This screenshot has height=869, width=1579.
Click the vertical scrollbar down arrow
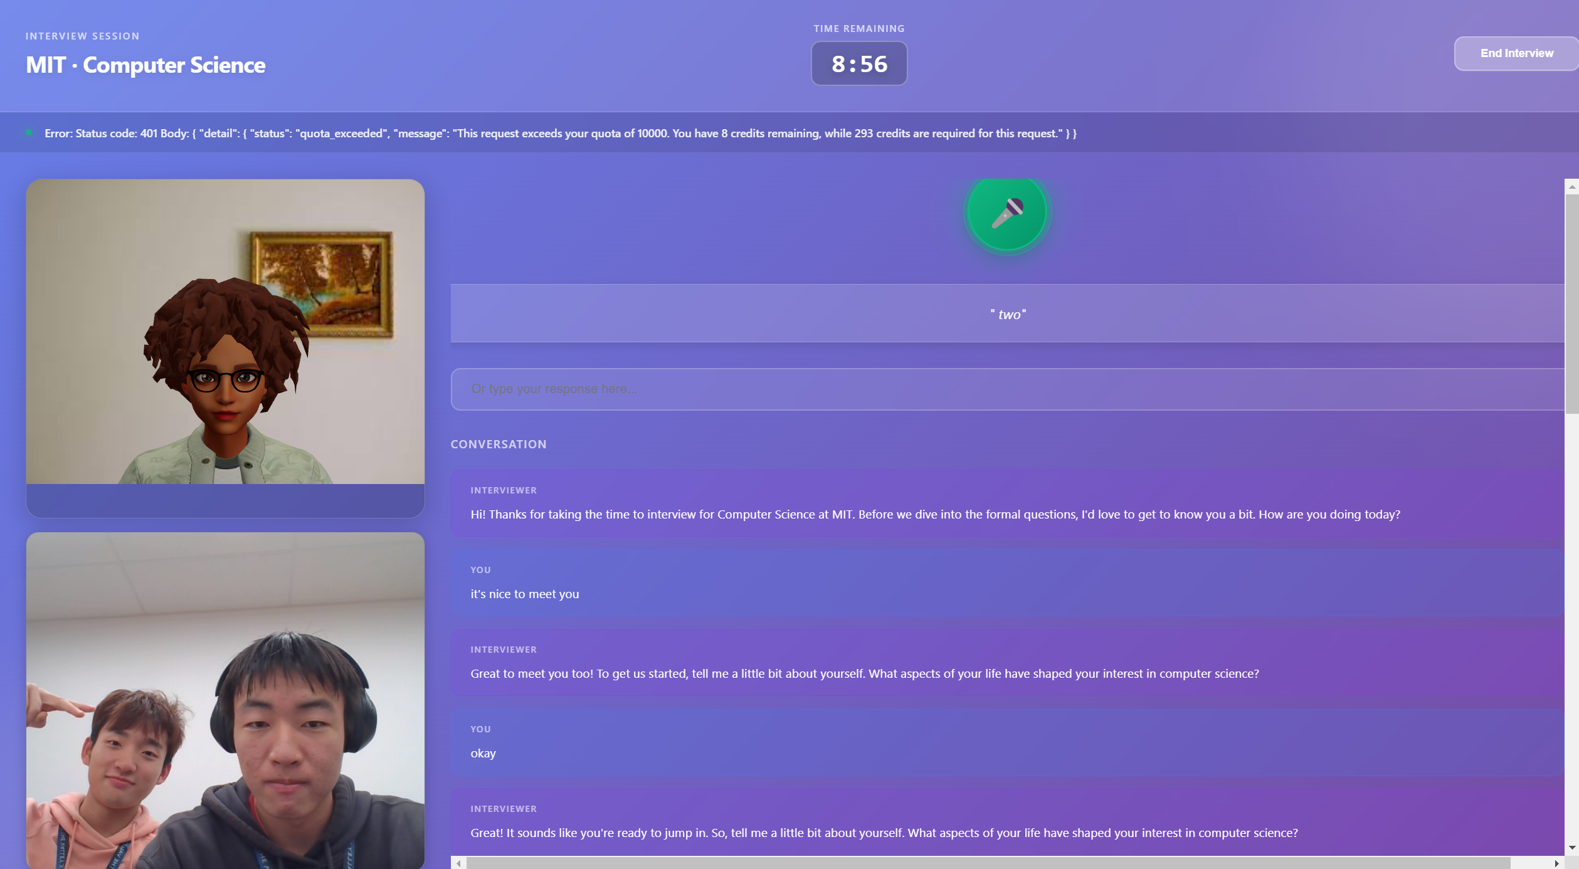(1571, 848)
